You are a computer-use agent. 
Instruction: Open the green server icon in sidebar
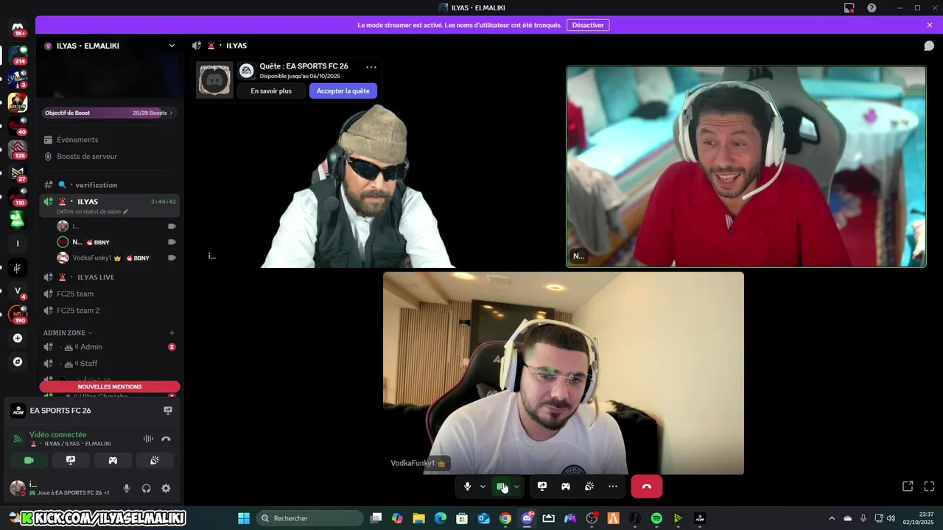coord(18,219)
